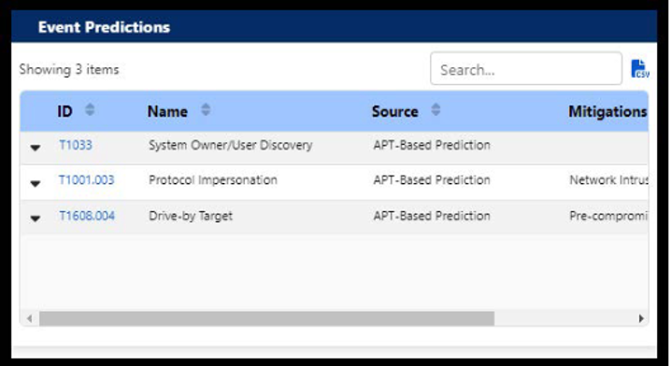The image size is (671, 366).
Task: Focus the Search input field
Action: point(526,69)
